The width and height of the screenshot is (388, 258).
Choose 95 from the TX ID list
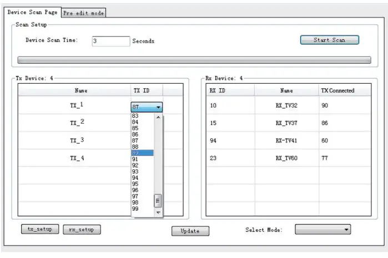pyautogui.click(x=142, y=184)
